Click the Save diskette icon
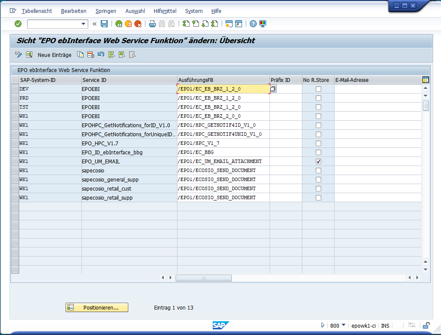 (104, 24)
